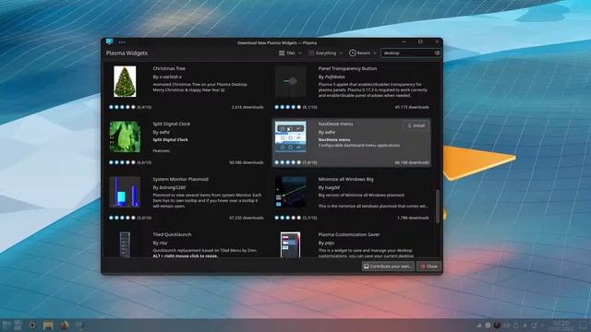Click the Plasma window icon in the title bar

click(x=110, y=41)
